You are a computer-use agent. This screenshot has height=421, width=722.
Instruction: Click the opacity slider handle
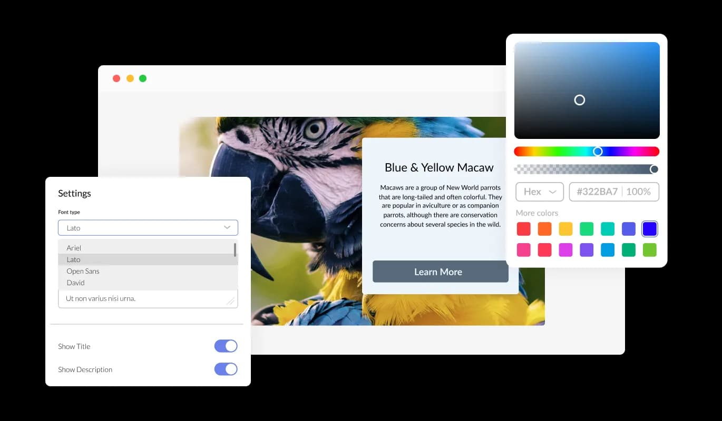pyautogui.click(x=654, y=169)
